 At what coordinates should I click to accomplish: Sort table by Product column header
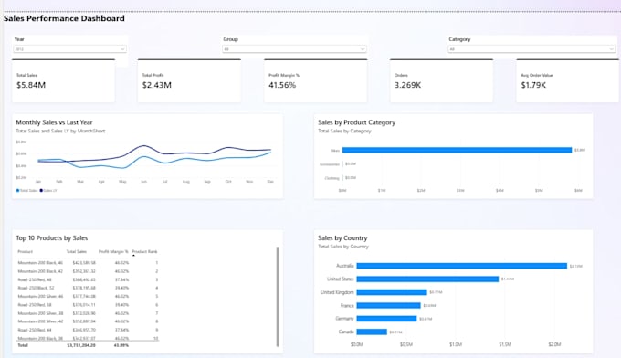point(26,251)
